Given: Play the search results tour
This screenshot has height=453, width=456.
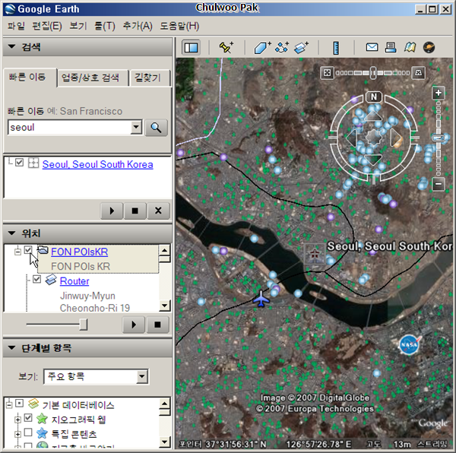Looking at the screenshot, I should pos(112,211).
